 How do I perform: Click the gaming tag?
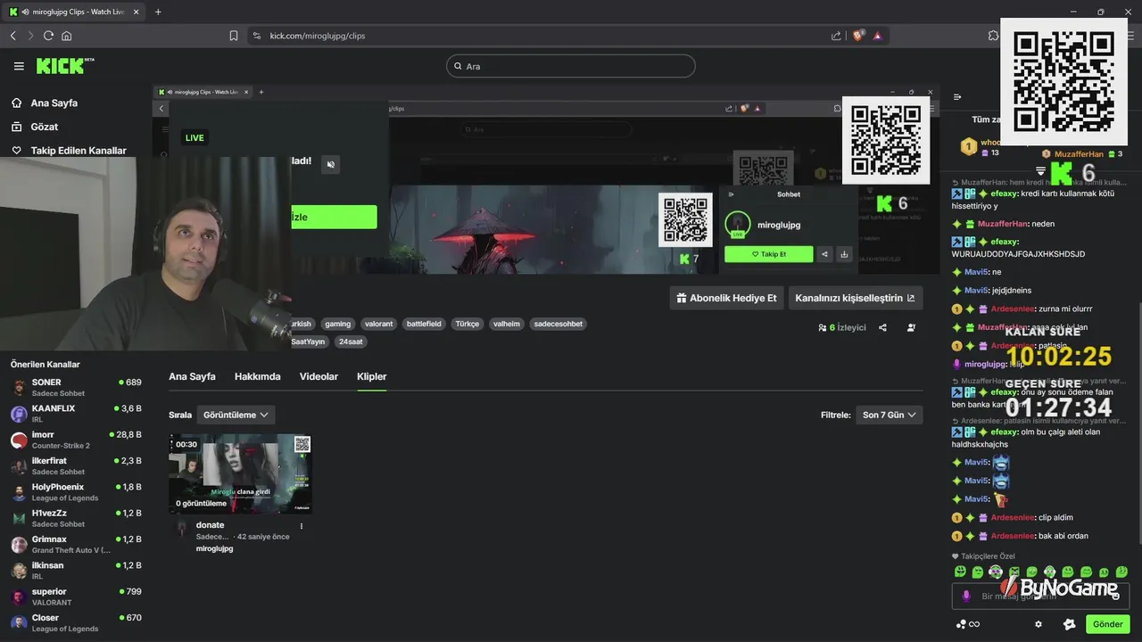(x=338, y=324)
